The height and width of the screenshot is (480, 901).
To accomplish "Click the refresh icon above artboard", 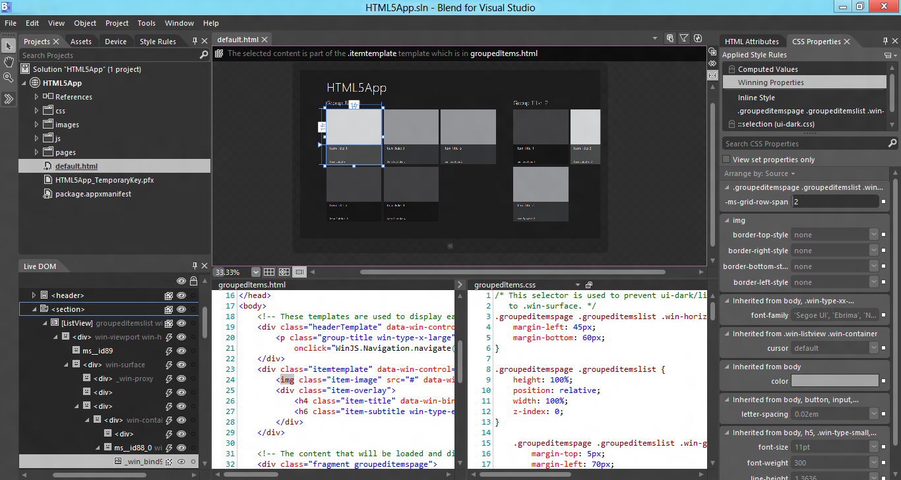I will click(x=698, y=38).
